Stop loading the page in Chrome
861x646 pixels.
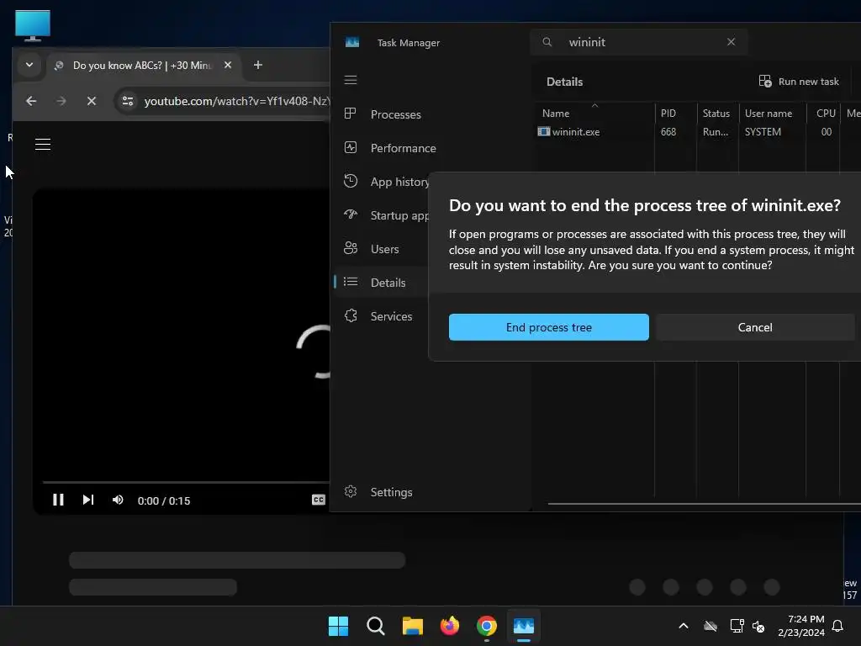tap(91, 101)
